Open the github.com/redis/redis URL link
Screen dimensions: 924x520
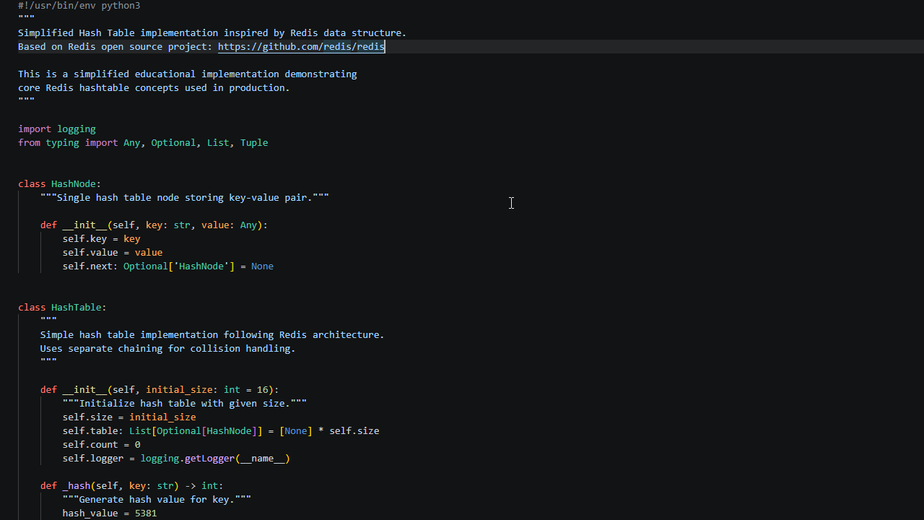(301, 46)
